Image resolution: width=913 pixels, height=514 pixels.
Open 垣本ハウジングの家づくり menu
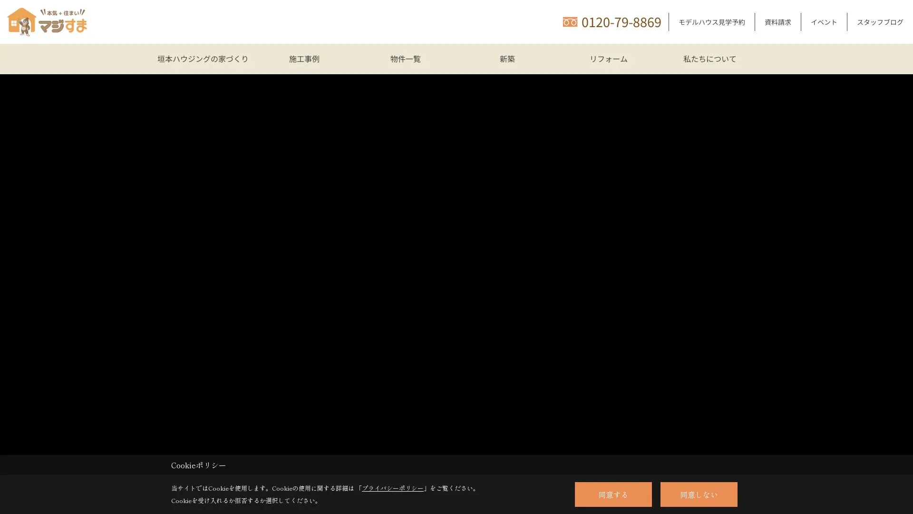[x=203, y=59]
